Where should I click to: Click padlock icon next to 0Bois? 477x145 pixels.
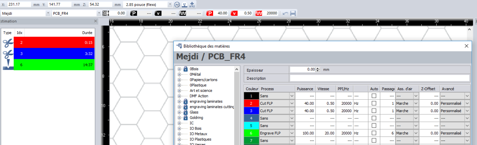pyautogui.click(x=186, y=69)
